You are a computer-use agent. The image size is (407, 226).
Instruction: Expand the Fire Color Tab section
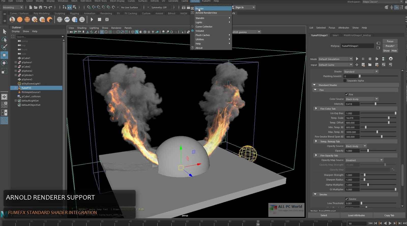(316, 109)
